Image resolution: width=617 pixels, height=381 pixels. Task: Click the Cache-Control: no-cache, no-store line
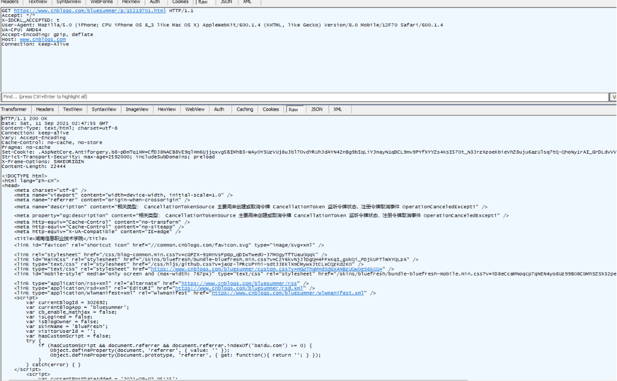pos(52,143)
